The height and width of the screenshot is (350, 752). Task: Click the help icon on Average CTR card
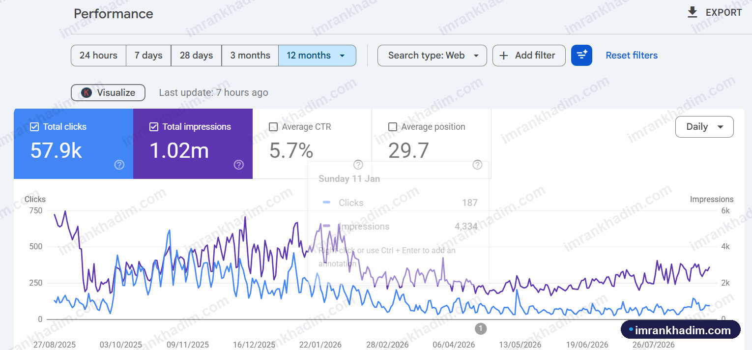tap(358, 165)
